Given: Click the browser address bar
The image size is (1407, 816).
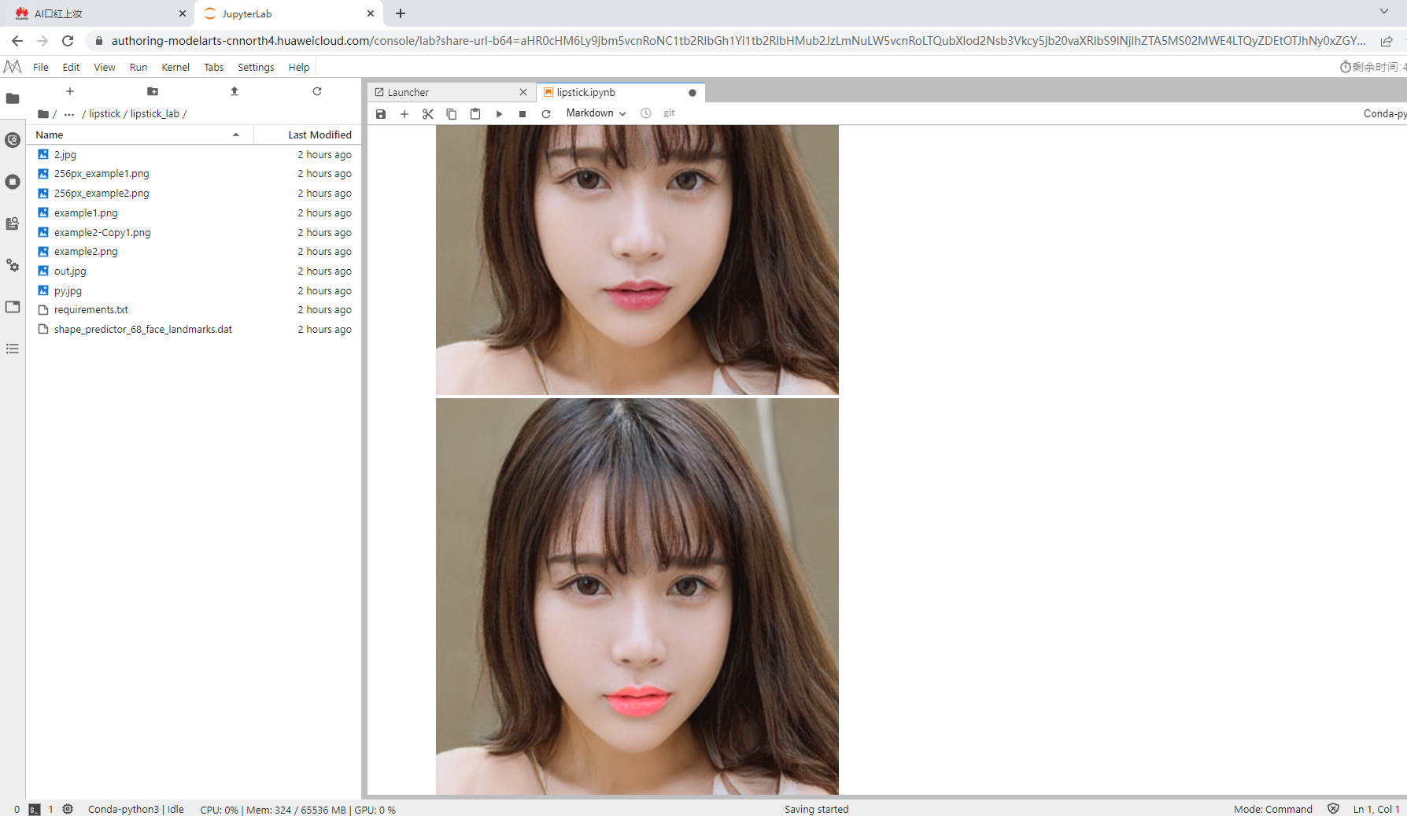Looking at the screenshot, I should pyautogui.click(x=738, y=41).
